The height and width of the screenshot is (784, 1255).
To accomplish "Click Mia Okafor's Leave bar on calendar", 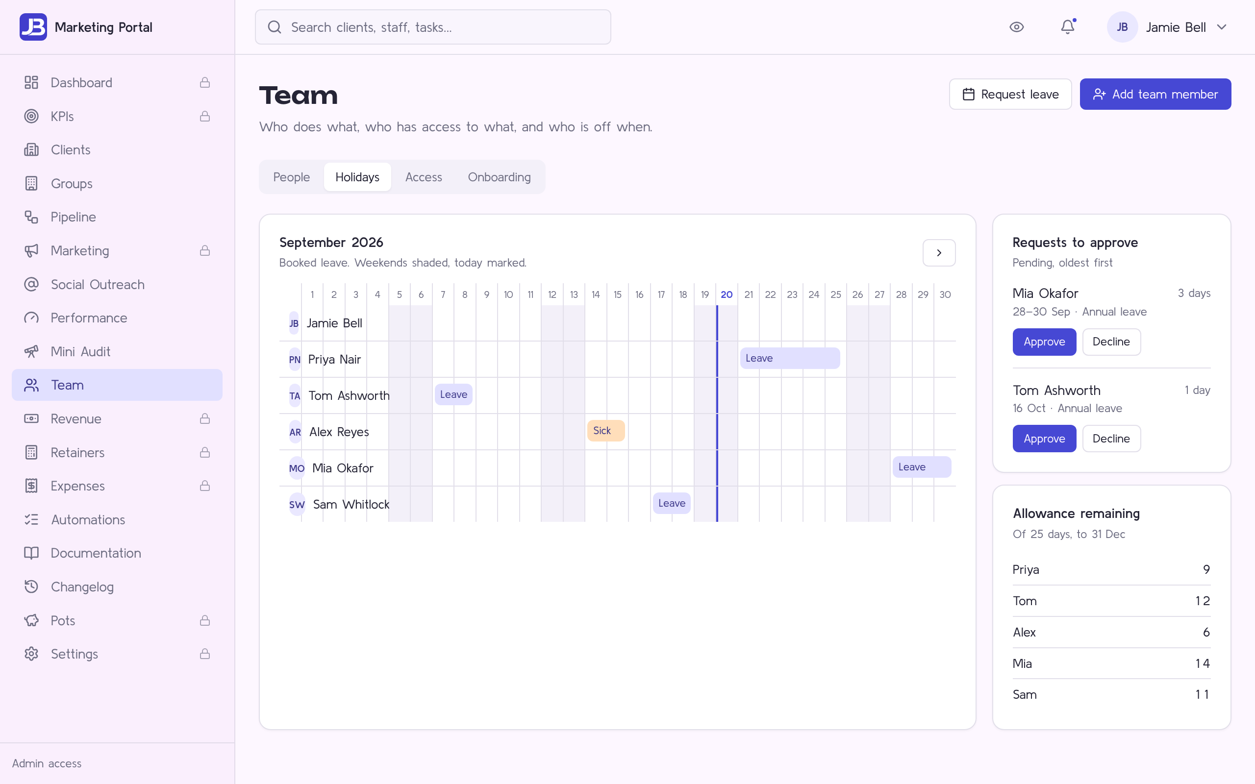I will coord(922,467).
